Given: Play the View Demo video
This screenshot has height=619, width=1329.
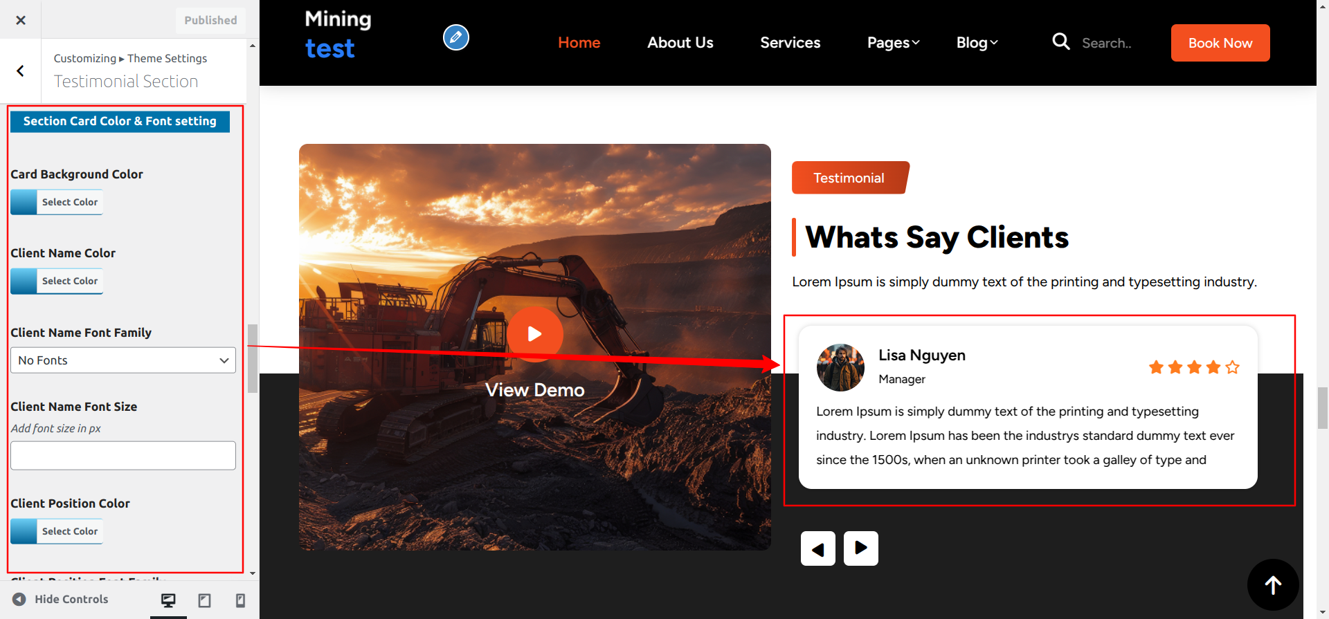Looking at the screenshot, I should pos(534,334).
